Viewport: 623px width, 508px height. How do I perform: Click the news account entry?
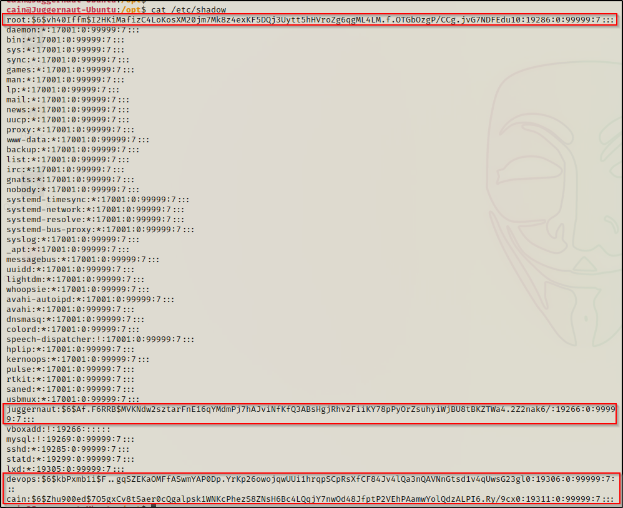point(67,110)
